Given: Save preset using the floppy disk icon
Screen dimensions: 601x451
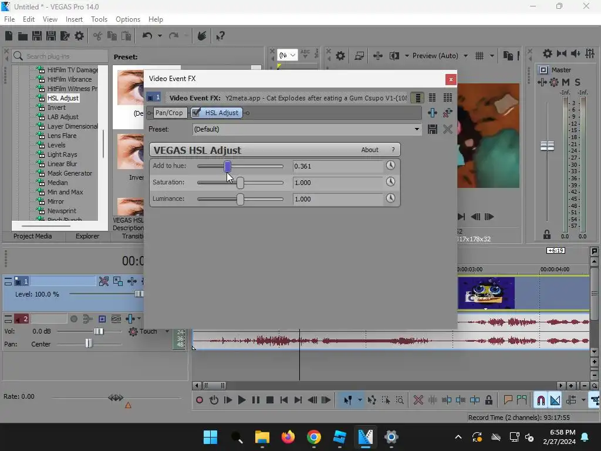Looking at the screenshot, I should point(433,129).
